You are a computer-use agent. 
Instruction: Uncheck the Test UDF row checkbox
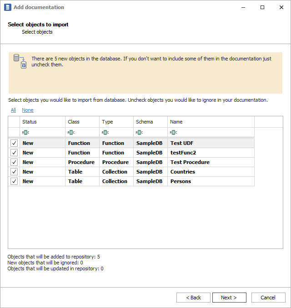14,143
